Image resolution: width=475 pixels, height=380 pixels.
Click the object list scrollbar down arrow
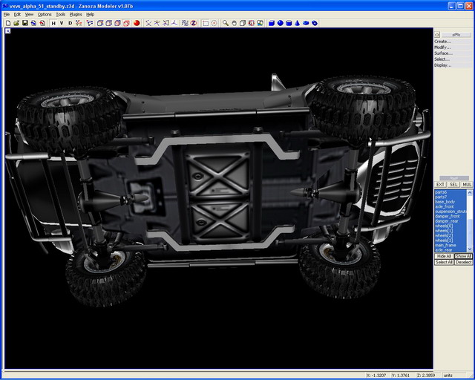471,249
